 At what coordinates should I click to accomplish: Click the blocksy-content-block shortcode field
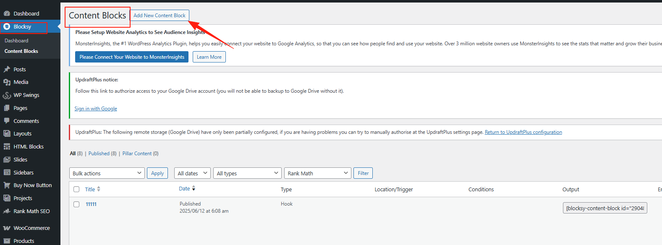(x=604, y=208)
